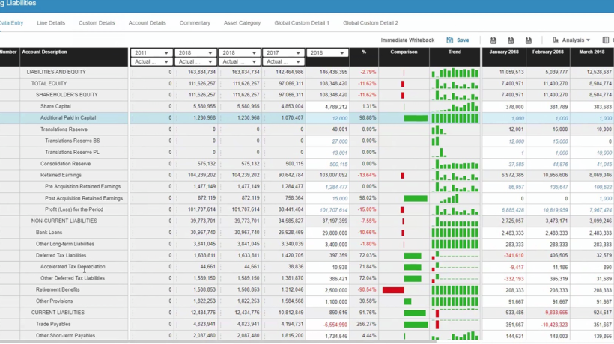Click the Save disk icon
This screenshot has width=614, height=344.
449,40
